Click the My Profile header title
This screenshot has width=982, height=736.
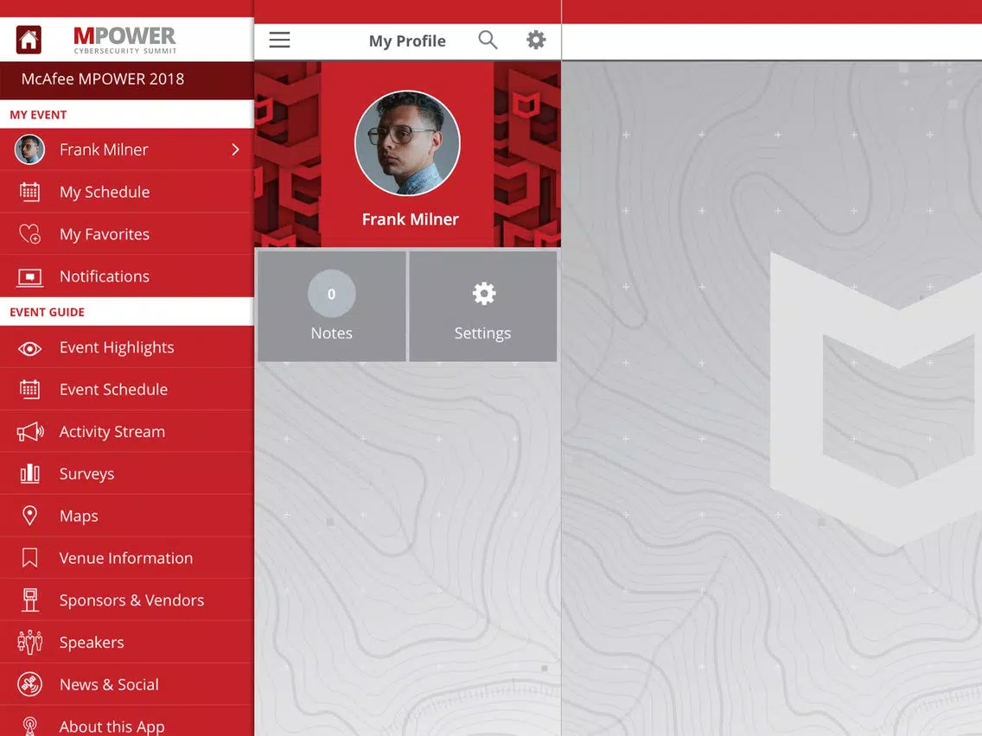407,41
